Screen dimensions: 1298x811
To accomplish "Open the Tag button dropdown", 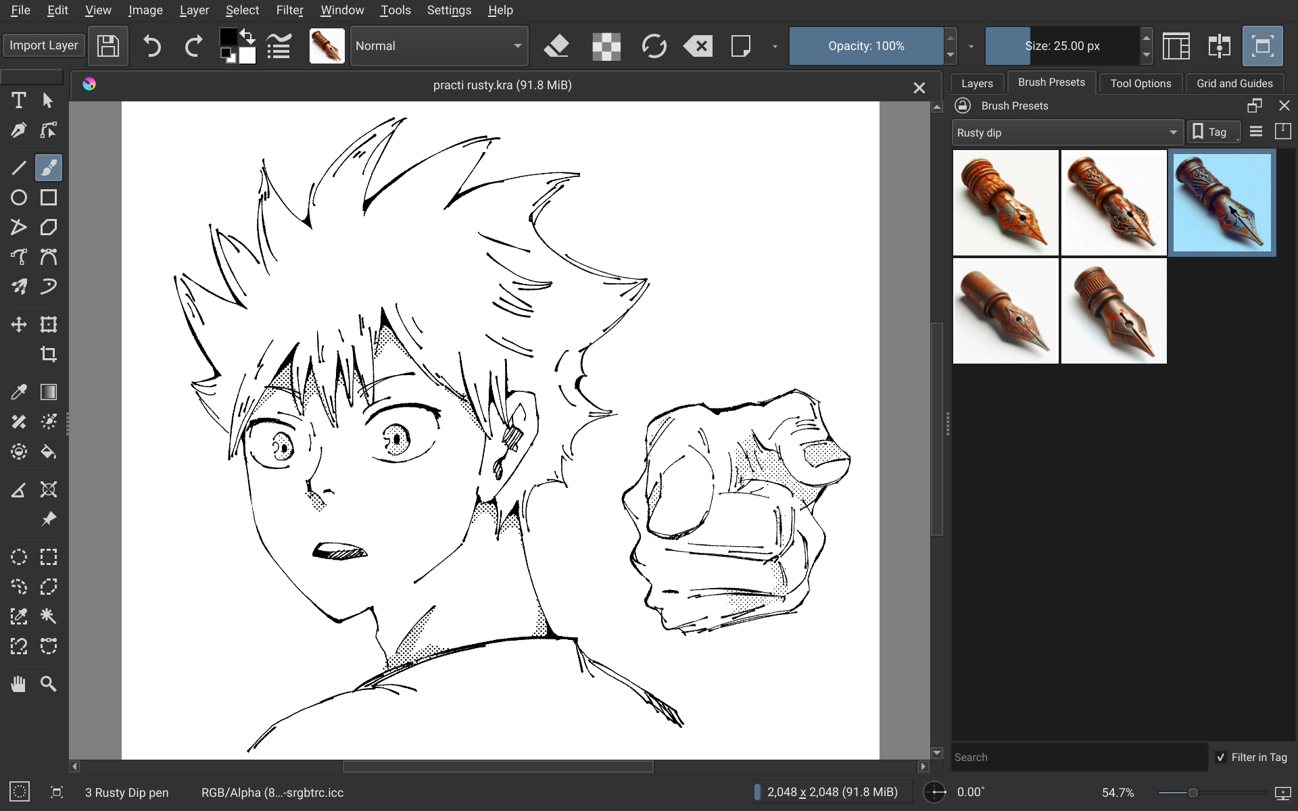I will (1214, 132).
